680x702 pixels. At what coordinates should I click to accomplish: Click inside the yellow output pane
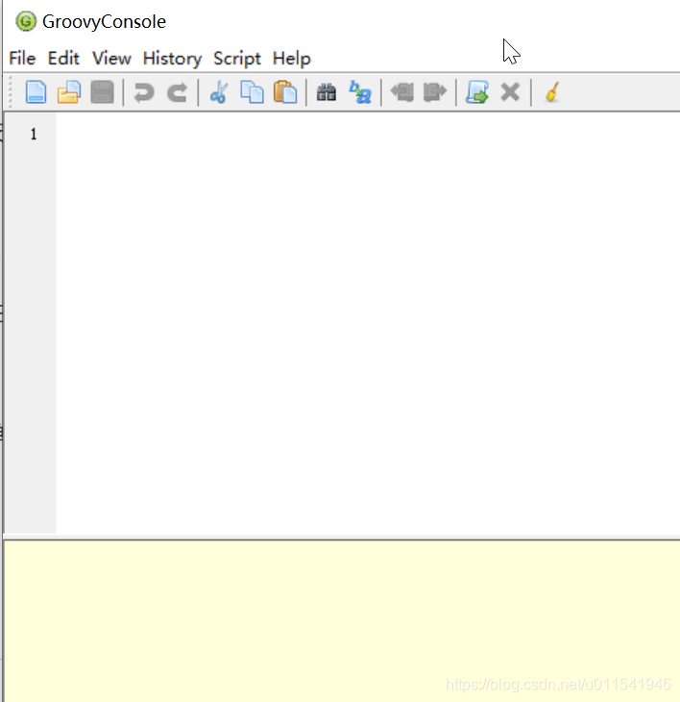pyautogui.click(x=342, y=621)
